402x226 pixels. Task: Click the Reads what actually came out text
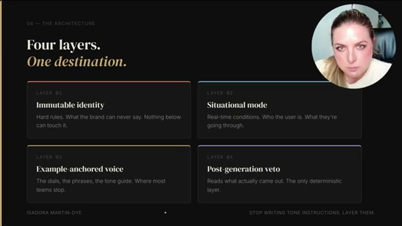(274, 185)
